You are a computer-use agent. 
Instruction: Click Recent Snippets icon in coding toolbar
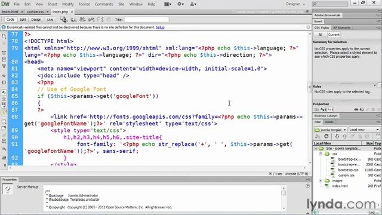pos(4,141)
